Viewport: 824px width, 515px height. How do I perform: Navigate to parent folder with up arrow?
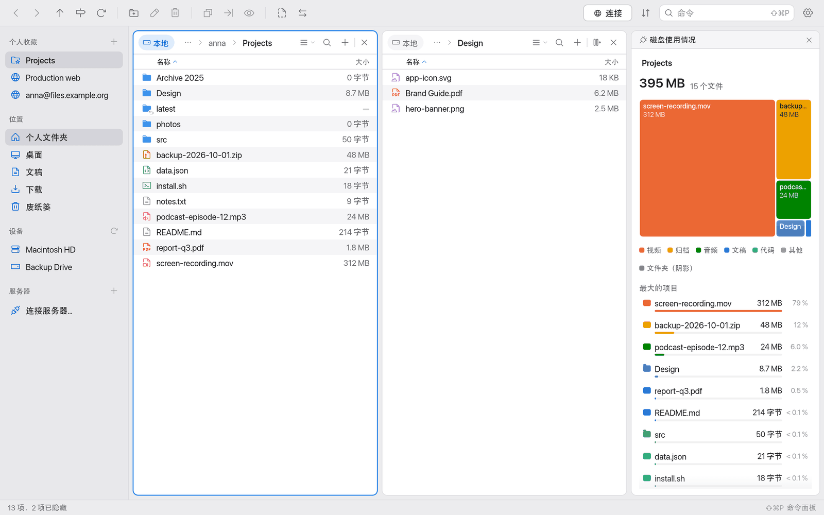click(60, 13)
